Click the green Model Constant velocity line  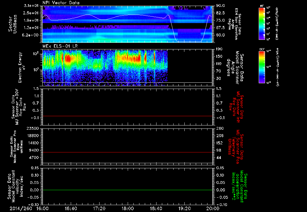click(x=127, y=190)
